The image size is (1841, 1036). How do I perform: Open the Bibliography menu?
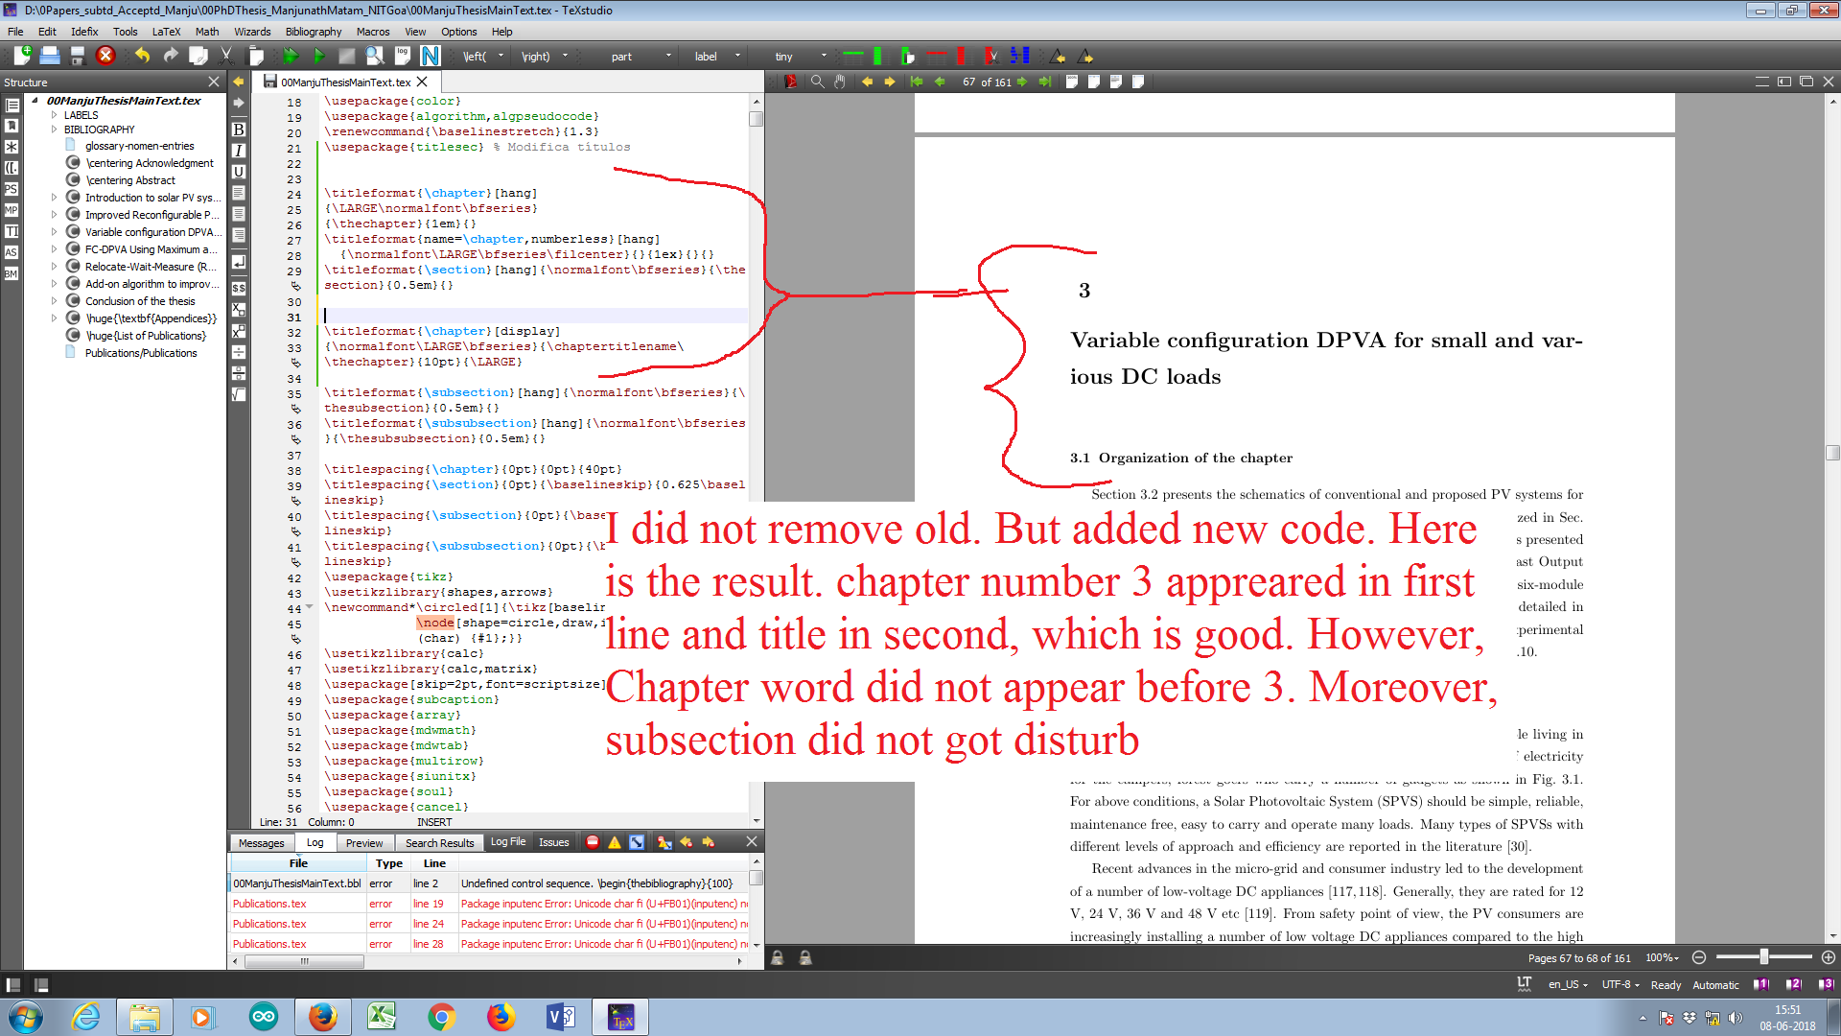pyautogui.click(x=313, y=32)
